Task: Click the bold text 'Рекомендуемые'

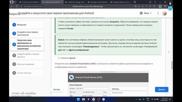Action: [x=91, y=46]
